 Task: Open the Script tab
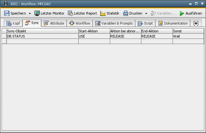[145, 23]
